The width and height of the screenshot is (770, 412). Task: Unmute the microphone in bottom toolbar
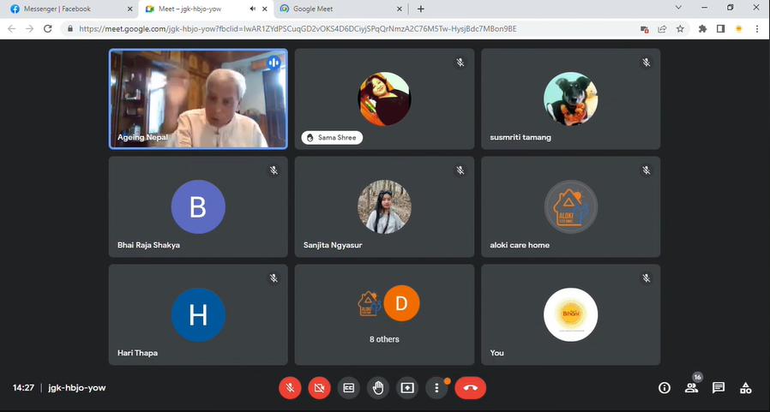click(290, 388)
